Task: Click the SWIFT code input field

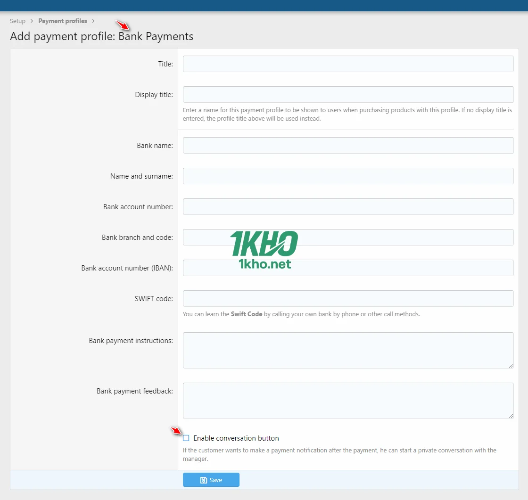Action: [348, 298]
